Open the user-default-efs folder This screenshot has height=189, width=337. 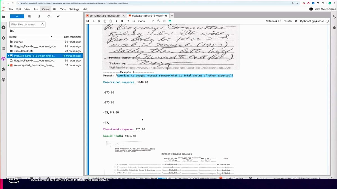coord(45,51)
